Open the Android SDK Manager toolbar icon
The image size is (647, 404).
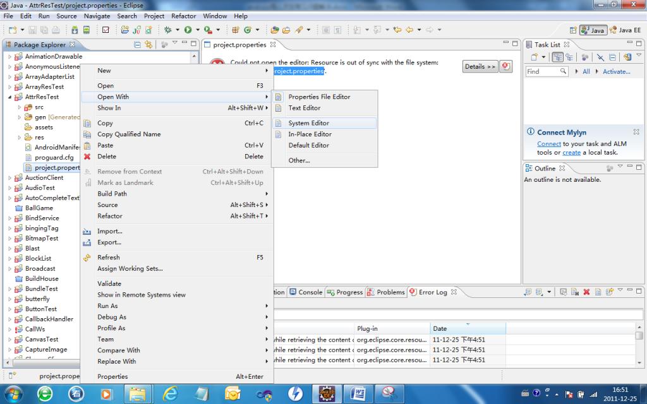75,30
